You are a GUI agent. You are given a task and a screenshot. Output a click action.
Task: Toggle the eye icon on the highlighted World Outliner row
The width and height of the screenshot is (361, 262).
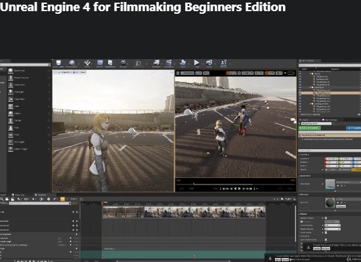tap(300, 93)
